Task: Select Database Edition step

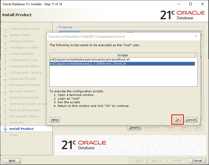Action: pyautogui.click(x=22, y=41)
